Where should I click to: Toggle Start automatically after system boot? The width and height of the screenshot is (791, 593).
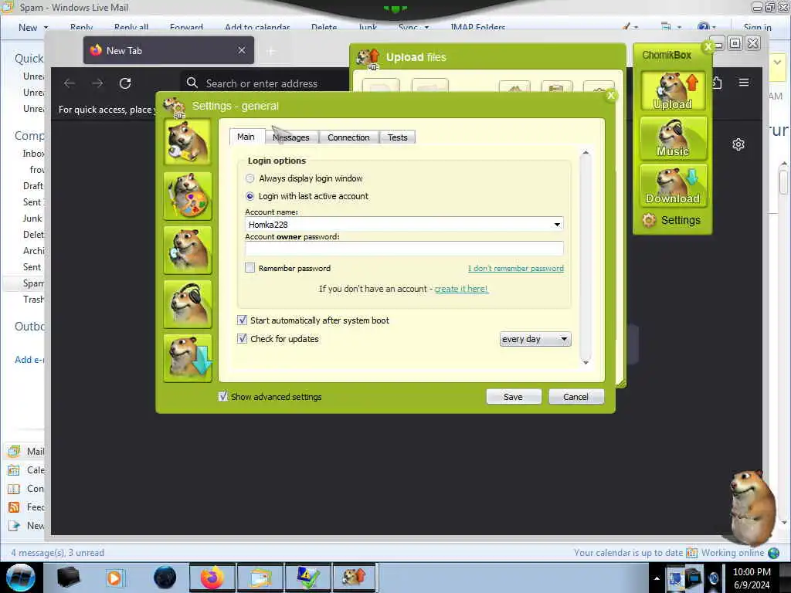coord(242,320)
